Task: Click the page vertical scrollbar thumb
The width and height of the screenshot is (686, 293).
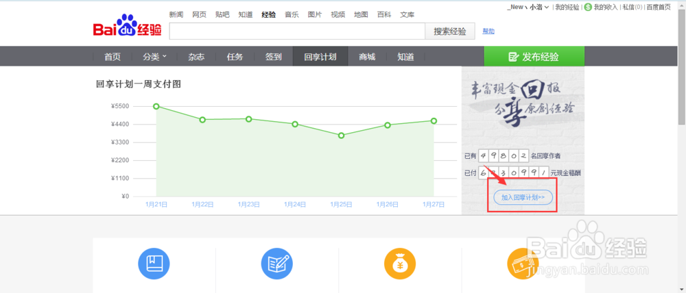Action: (x=682, y=66)
